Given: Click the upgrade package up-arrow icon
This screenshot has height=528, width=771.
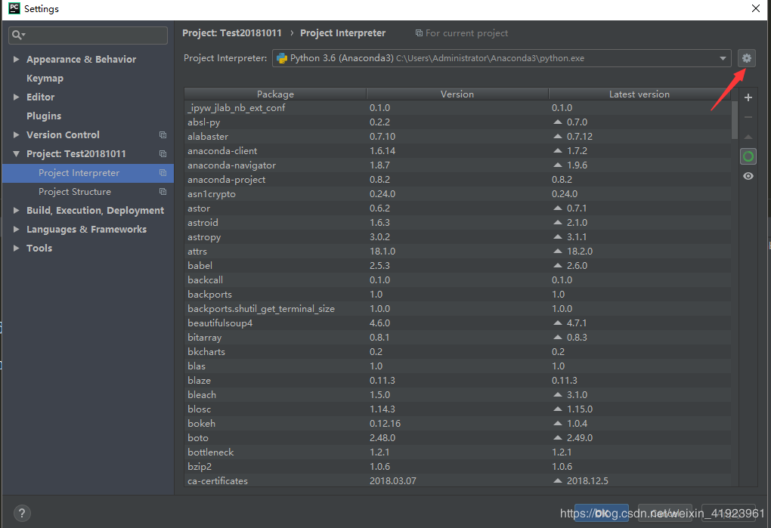Looking at the screenshot, I should click(x=748, y=137).
